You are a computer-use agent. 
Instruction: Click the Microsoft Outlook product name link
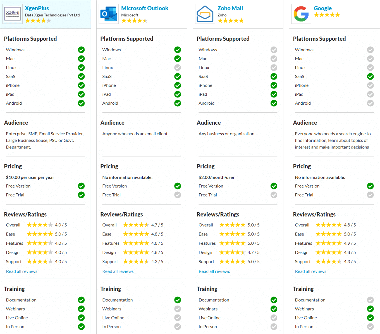click(145, 8)
